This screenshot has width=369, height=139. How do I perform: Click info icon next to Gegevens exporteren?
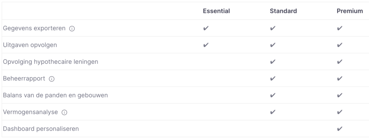72,29
